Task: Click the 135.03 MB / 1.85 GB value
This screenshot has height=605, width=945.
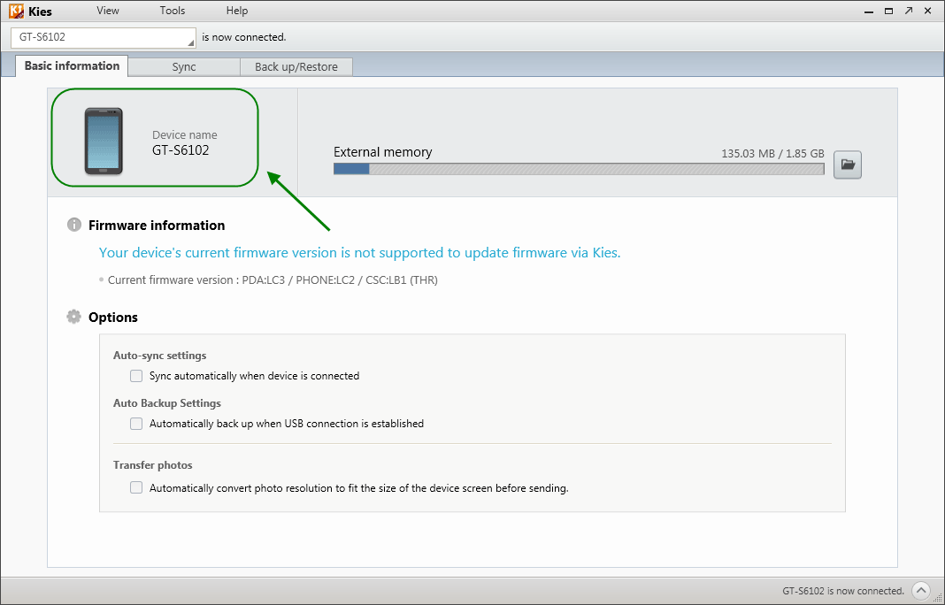Action: coord(772,154)
